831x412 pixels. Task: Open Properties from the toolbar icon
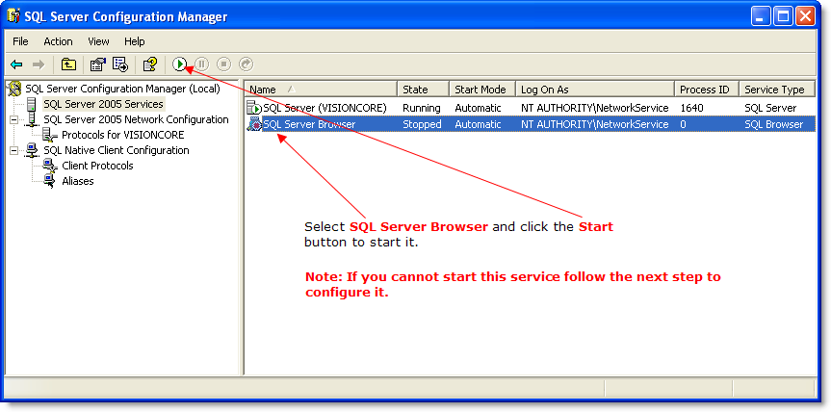[98, 64]
